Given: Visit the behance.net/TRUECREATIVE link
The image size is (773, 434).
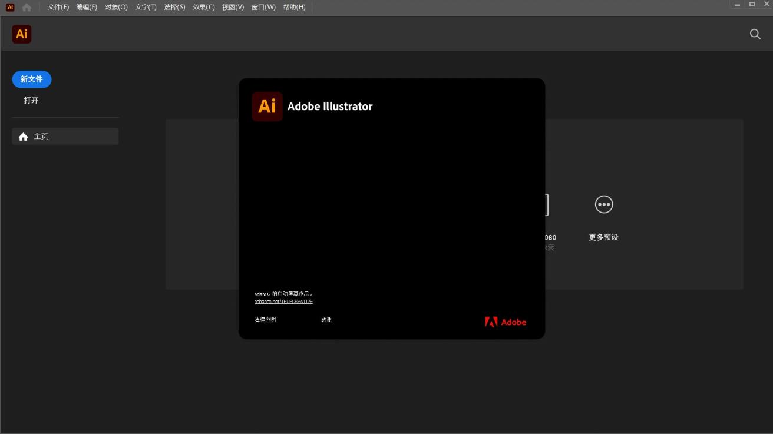Looking at the screenshot, I should [283, 301].
